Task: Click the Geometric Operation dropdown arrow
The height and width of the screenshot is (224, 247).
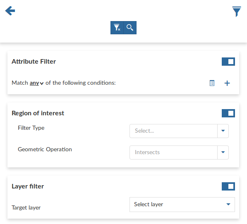Action: 223,152
